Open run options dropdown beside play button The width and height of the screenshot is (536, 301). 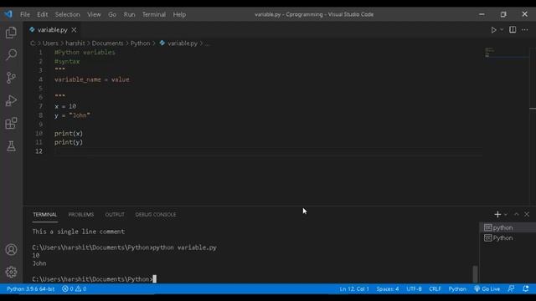point(502,30)
